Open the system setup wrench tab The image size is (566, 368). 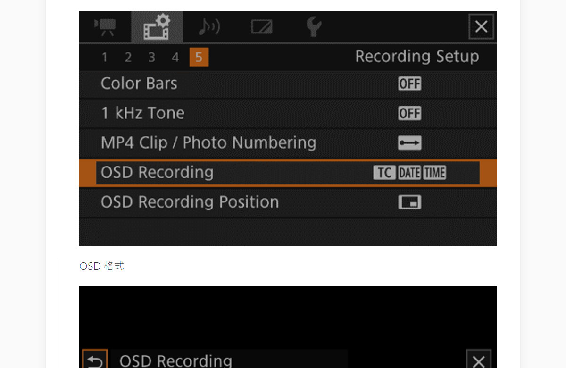(314, 27)
